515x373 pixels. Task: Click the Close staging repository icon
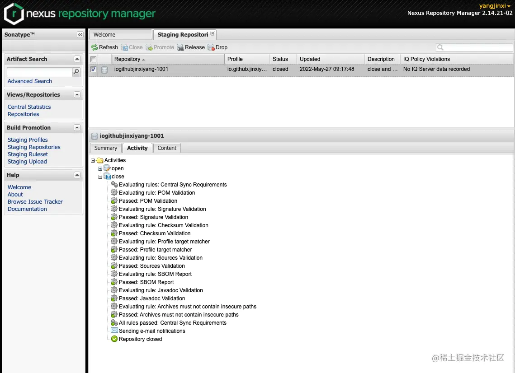point(124,47)
